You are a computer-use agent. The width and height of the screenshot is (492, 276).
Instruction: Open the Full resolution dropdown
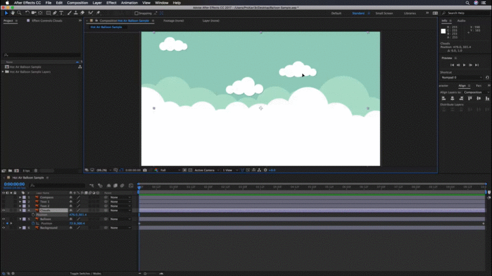[x=170, y=170]
